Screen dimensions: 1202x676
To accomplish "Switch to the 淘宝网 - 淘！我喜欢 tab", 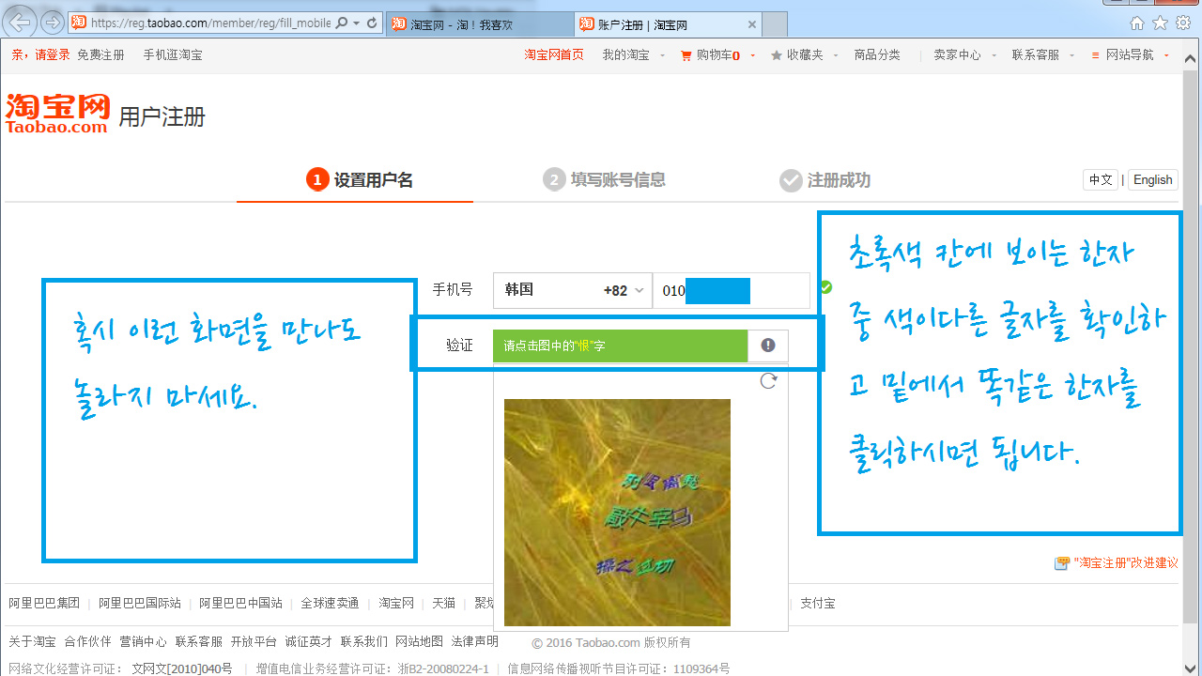I will click(479, 24).
